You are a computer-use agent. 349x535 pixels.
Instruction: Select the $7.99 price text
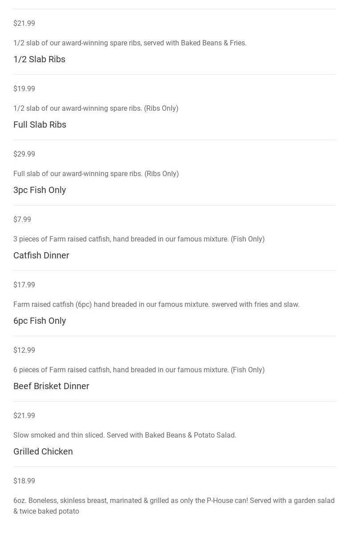[22, 219]
